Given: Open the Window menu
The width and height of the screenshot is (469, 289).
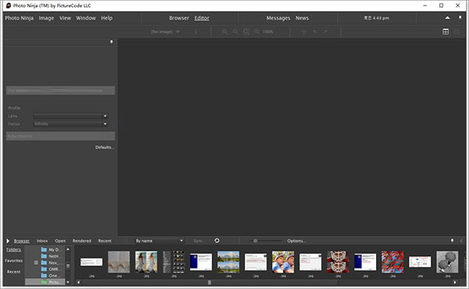Looking at the screenshot, I should tap(86, 18).
